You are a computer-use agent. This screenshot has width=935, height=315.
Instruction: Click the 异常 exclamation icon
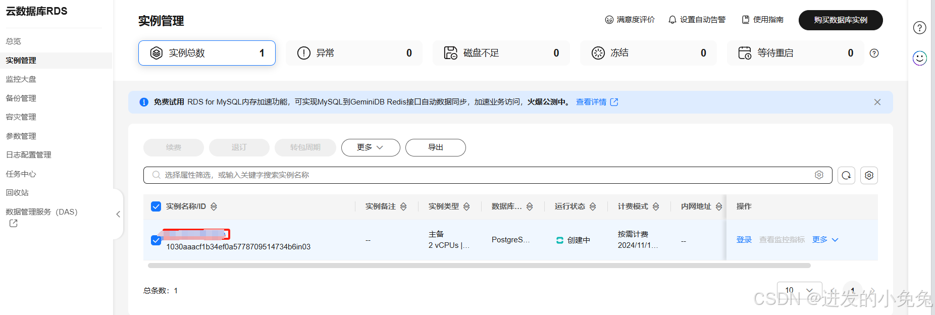[x=304, y=53]
